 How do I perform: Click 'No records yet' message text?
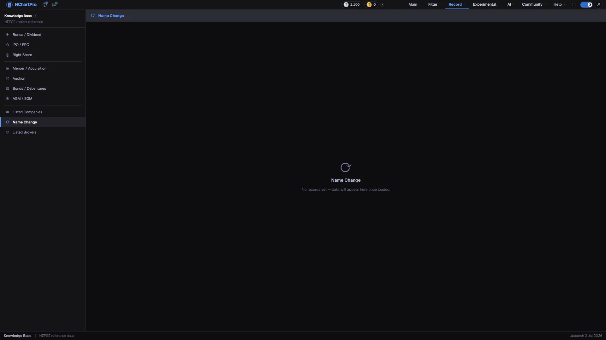click(346, 190)
